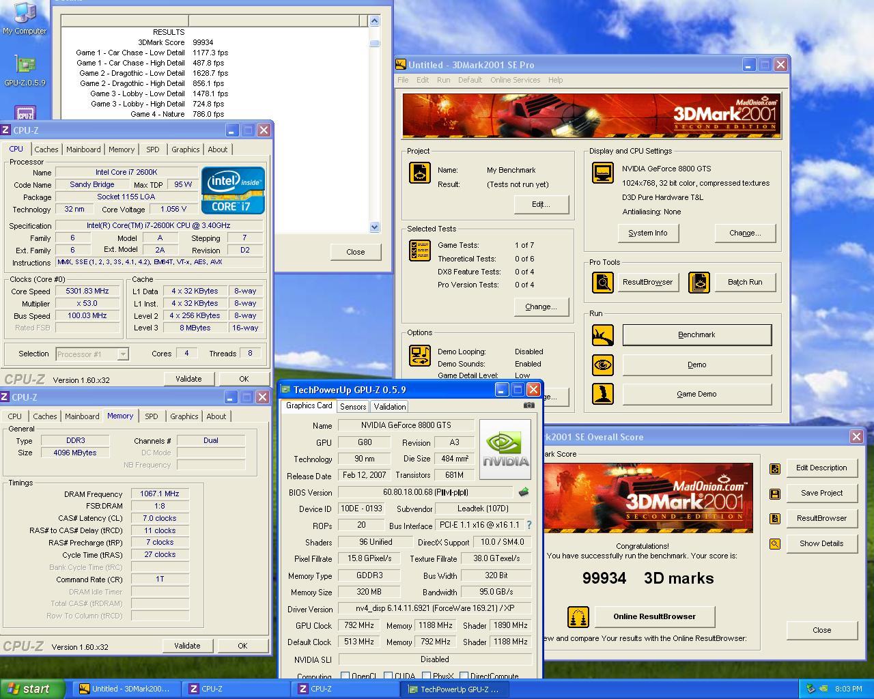Screen dimensions: 874x699
Task: Open the GPU-Z.0.5.9 desktop shortcut
Action: coord(25,70)
